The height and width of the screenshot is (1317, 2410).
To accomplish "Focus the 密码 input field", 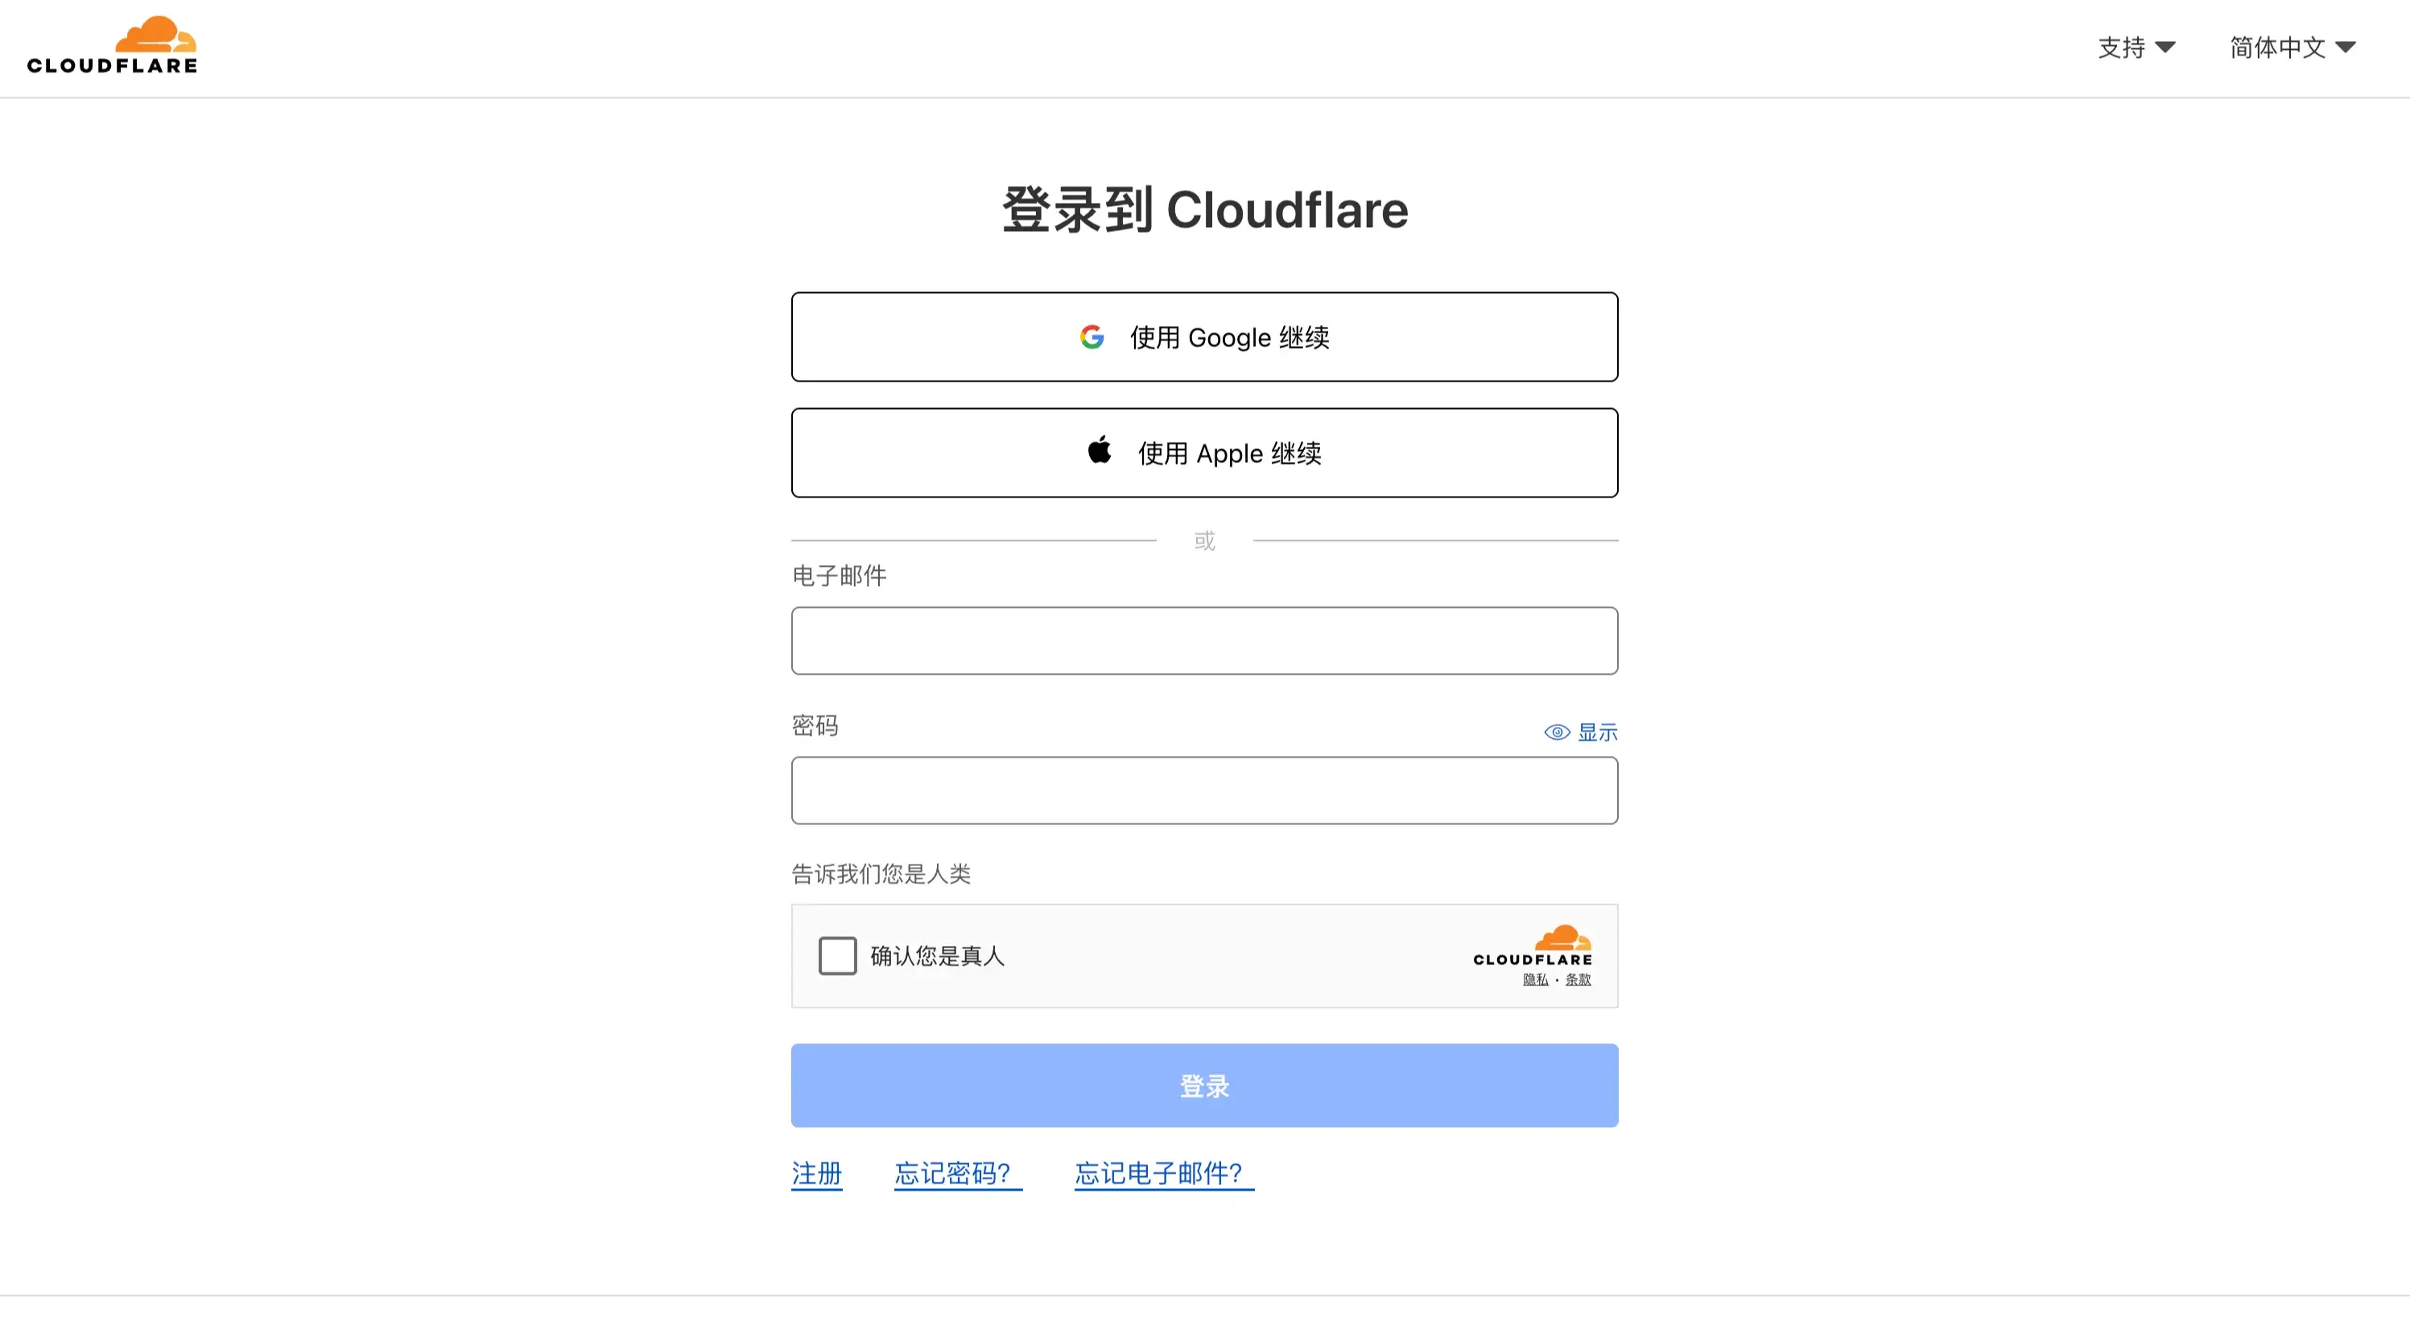I will pyautogui.click(x=1204, y=791).
